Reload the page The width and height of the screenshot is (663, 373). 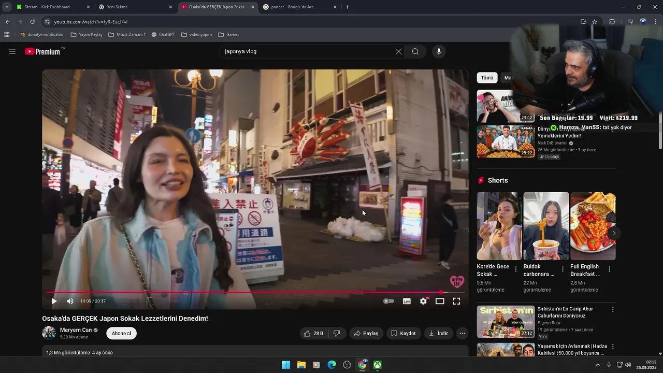pyautogui.click(x=32, y=22)
